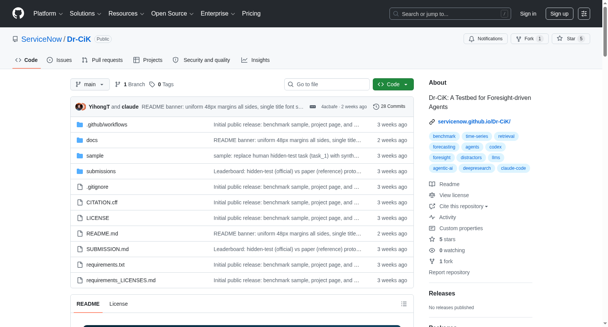Image resolution: width=608 pixels, height=327 pixels.
Task: Click the Go to file search field
Action: 327,84
